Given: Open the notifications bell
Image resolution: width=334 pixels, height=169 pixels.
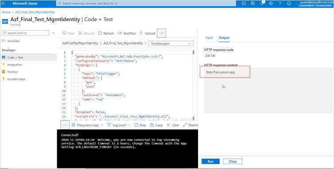Looking at the screenshot, I should coord(262,4).
